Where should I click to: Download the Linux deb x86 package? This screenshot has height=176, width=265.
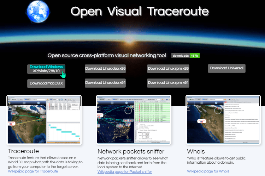[105, 69]
